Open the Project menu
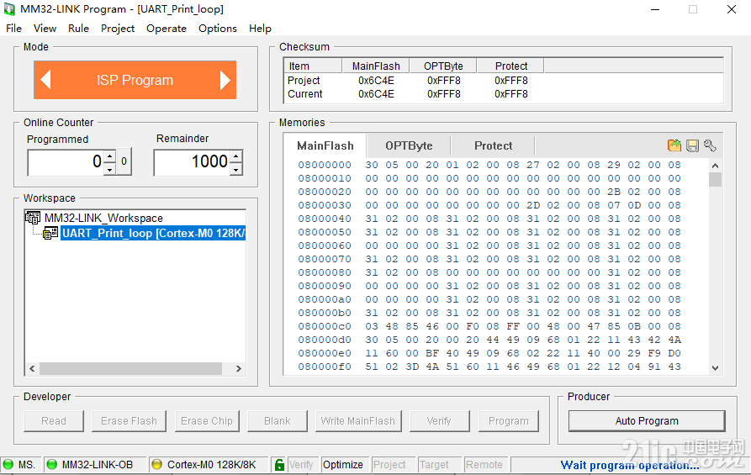751x475 pixels. click(118, 29)
